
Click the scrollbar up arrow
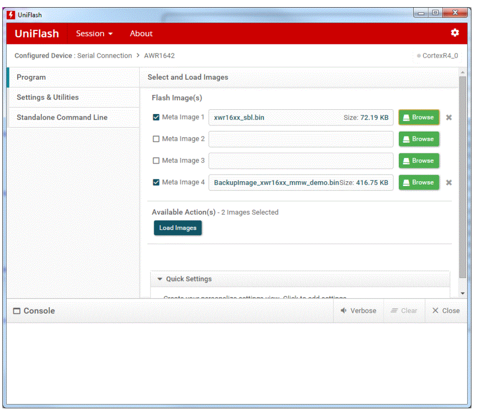[x=462, y=73]
